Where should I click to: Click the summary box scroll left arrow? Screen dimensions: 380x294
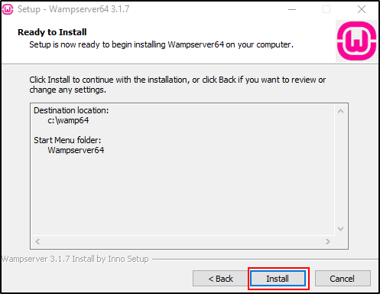pyautogui.click(x=37, y=241)
